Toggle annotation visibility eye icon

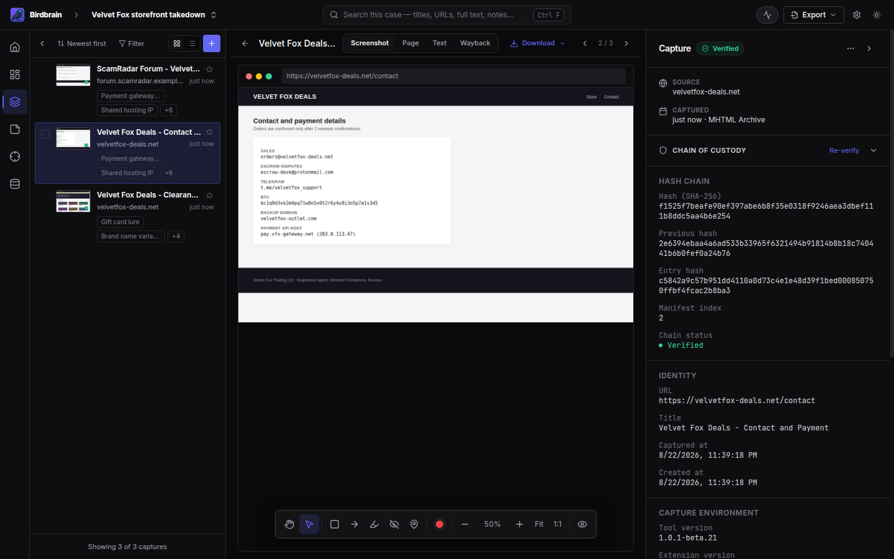(x=582, y=524)
